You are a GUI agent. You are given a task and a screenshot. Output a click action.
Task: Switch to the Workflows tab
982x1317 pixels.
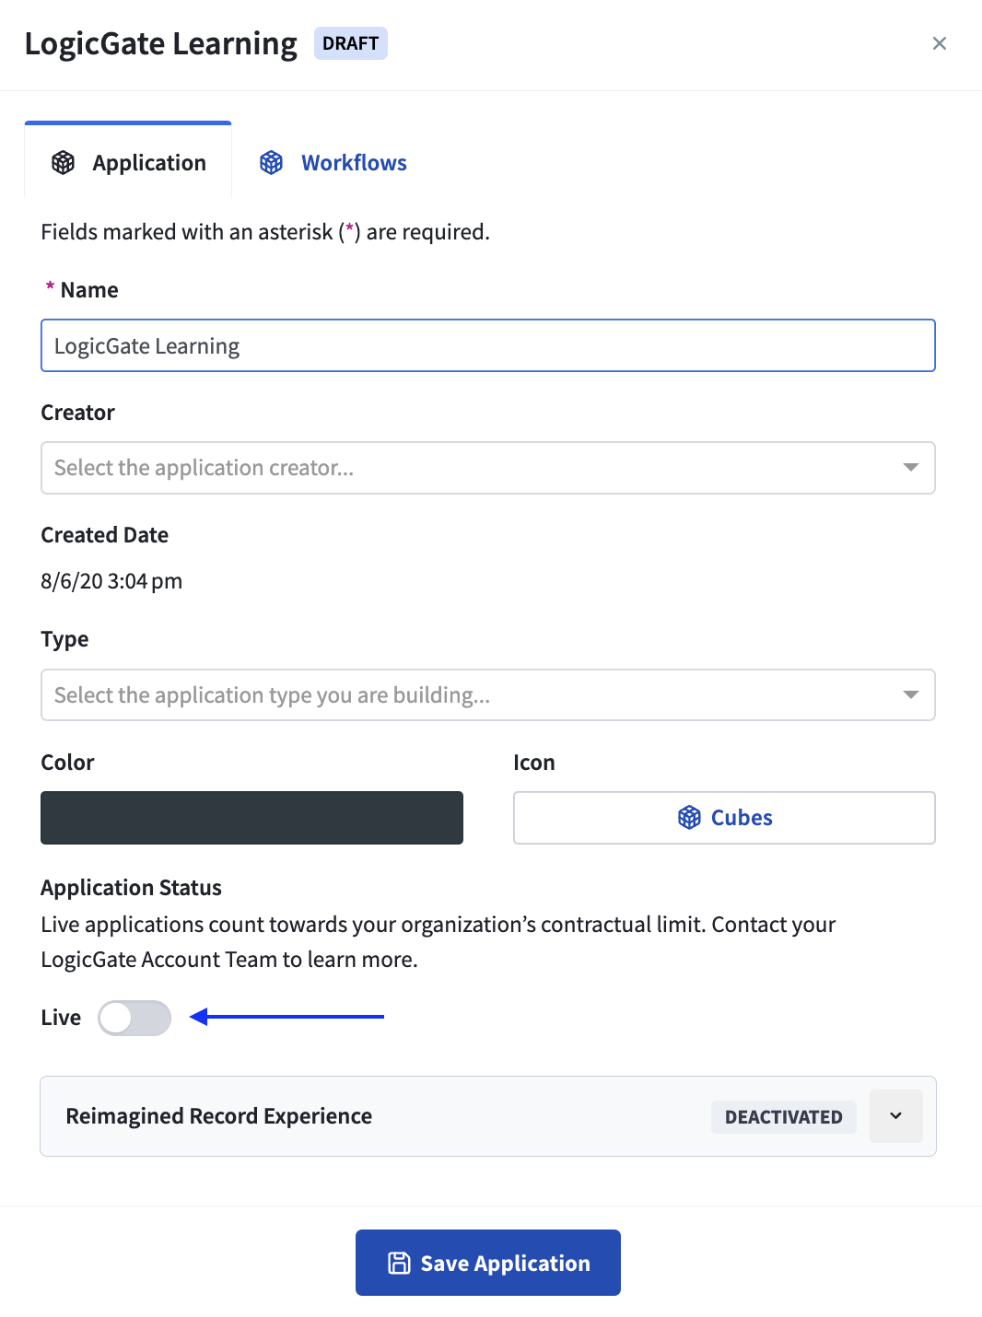pyautogui.click(x=333, y=163)
